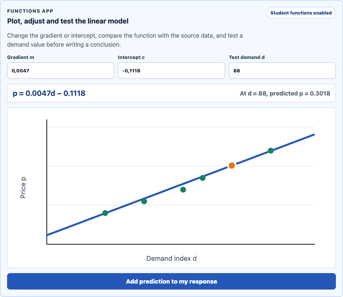Image resolution: width=343 pixels, height=297 pixels.
Task: Click the leftmost green data point
Action: tap(105, 213)
